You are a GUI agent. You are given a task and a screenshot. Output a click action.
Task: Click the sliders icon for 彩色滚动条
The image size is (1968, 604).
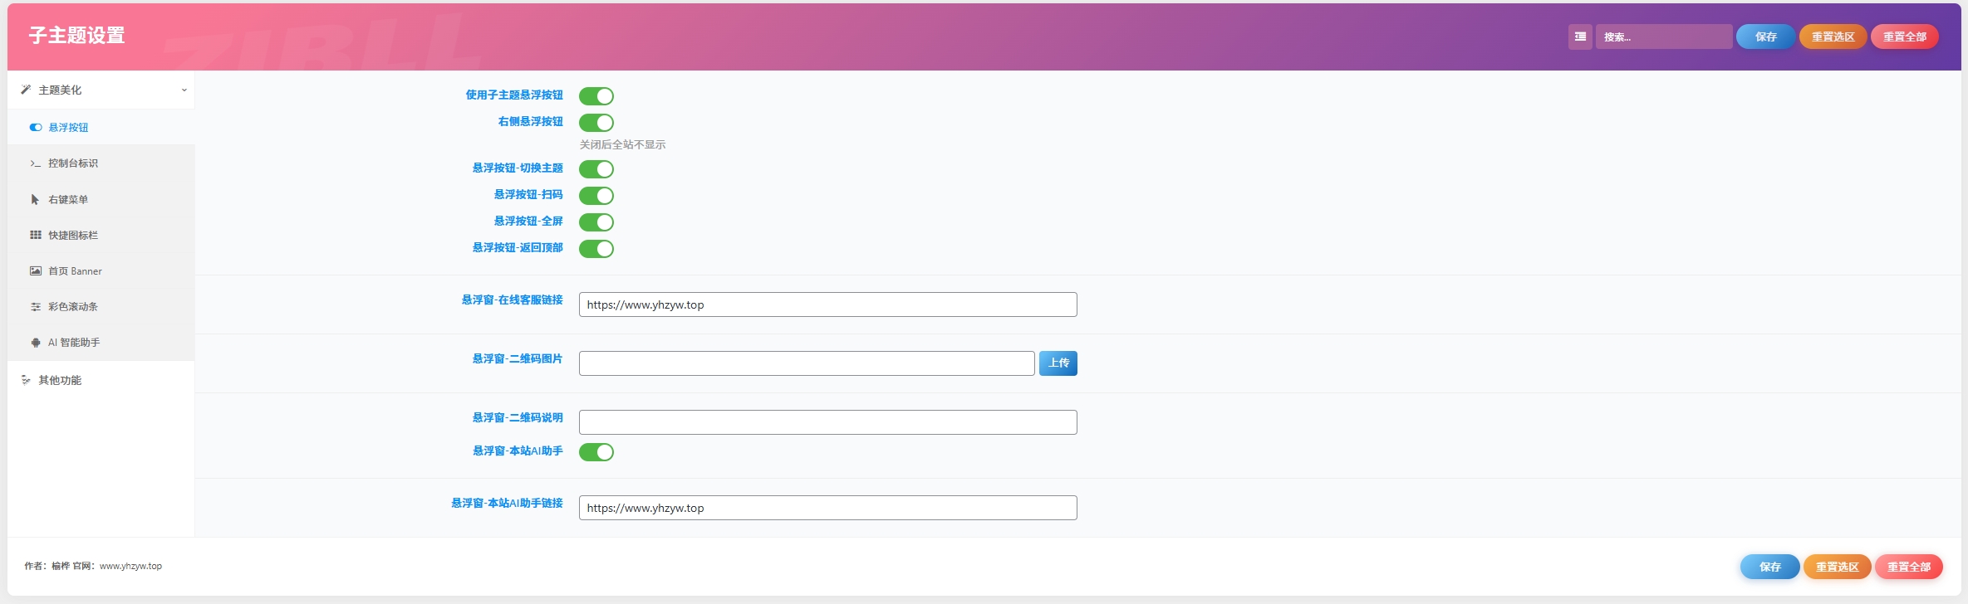point(35,307)
